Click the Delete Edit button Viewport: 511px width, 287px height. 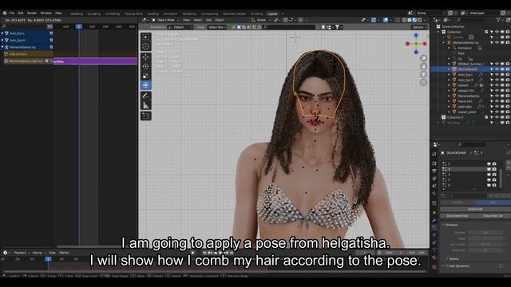point(475,209)
